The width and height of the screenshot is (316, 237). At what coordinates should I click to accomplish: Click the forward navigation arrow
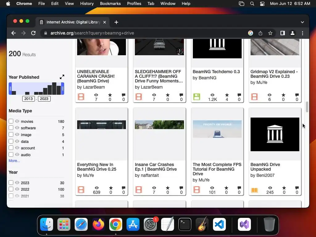tap(23, 33)
